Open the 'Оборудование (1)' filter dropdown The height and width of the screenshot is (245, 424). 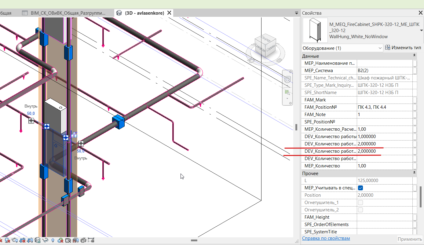(x=342, y=48)
